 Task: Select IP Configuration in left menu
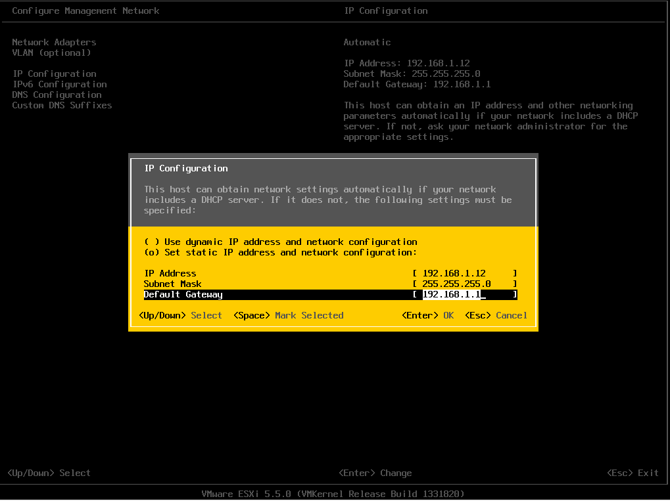(54, 74)
